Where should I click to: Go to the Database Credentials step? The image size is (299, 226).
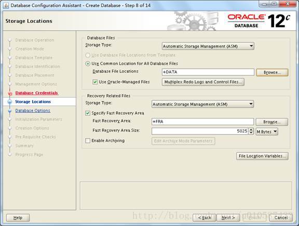pyautogui.click(x=37, y=93)
